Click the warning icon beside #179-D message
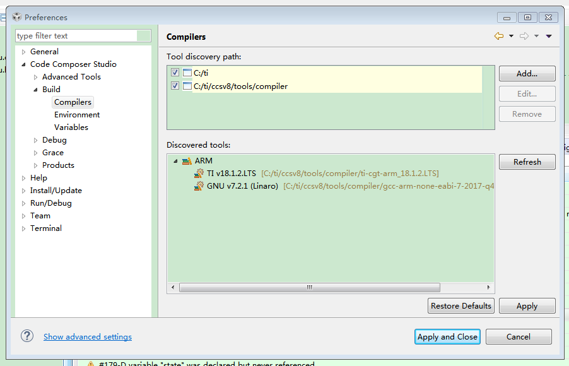 pos(91,363)
